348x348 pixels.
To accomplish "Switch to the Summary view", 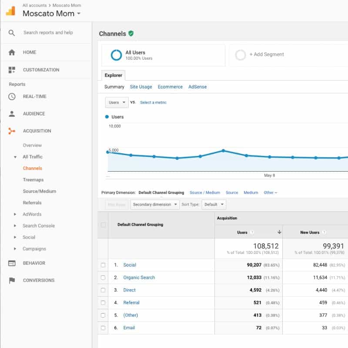I will point(114,87).
